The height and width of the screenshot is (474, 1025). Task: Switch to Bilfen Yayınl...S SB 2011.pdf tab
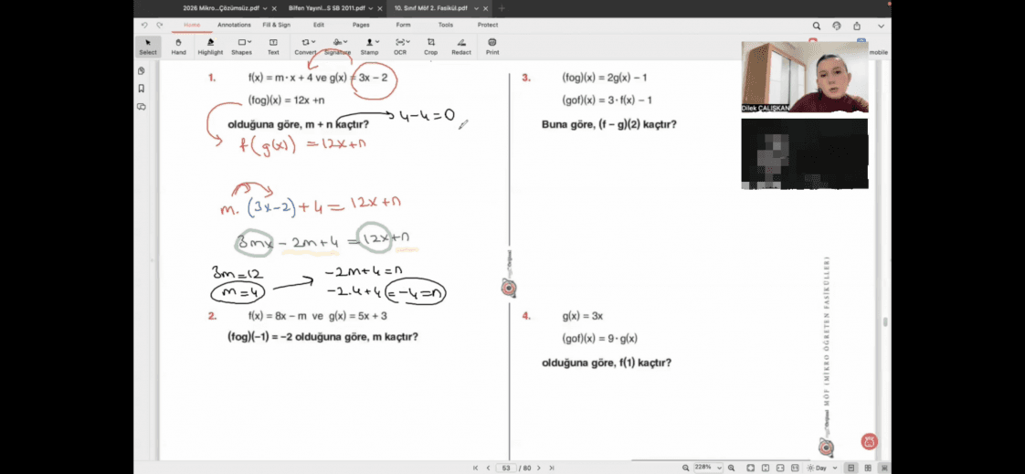[x=326, y=8]
